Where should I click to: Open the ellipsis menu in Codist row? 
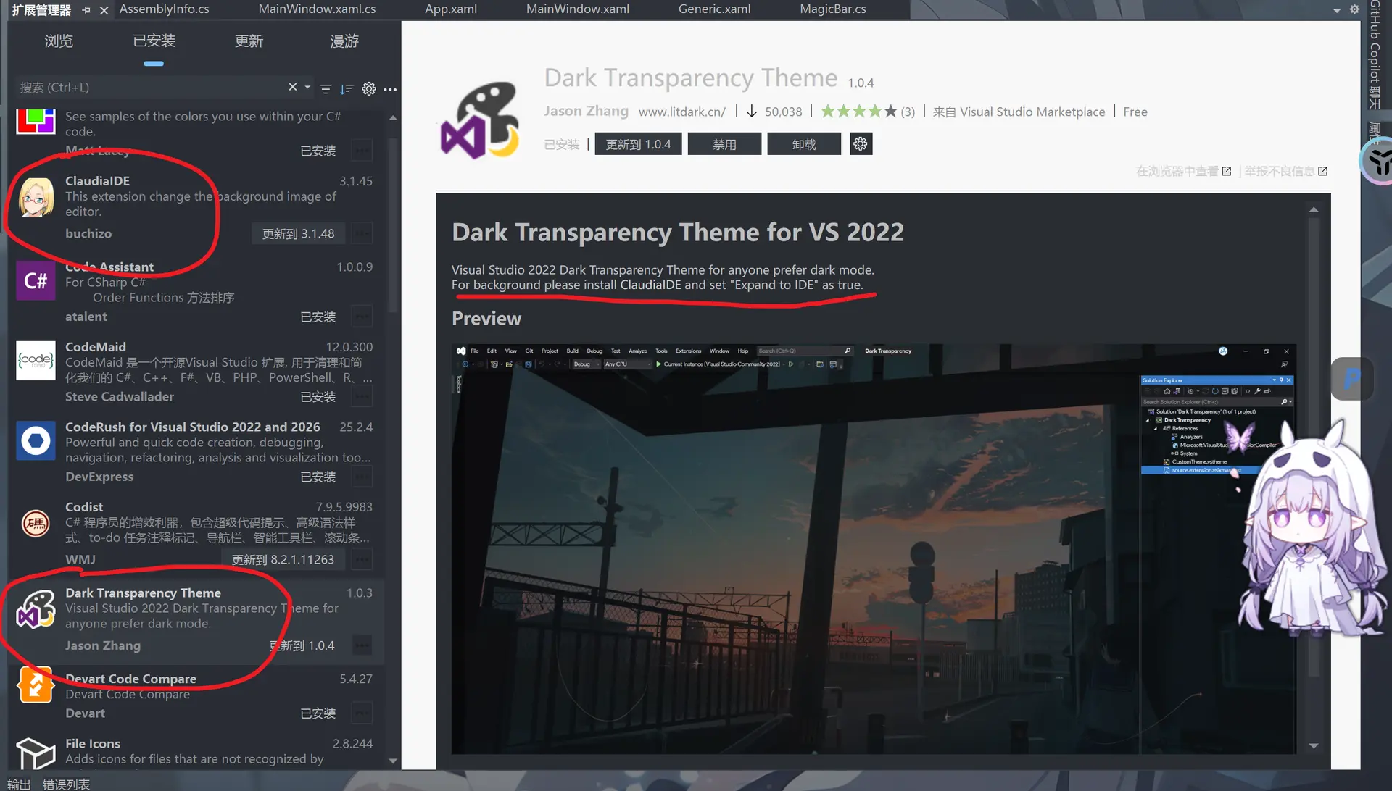pyautogui.click(x=361, y=559)
